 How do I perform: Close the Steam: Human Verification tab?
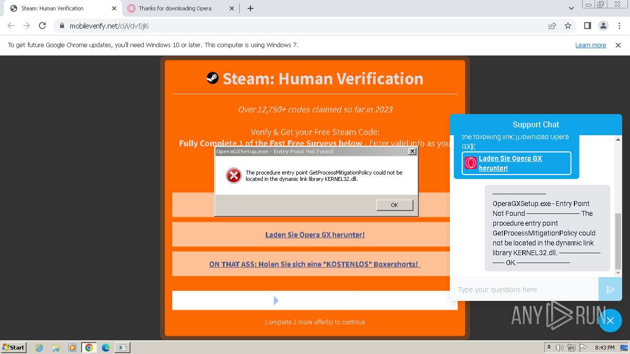click(114, 8)
